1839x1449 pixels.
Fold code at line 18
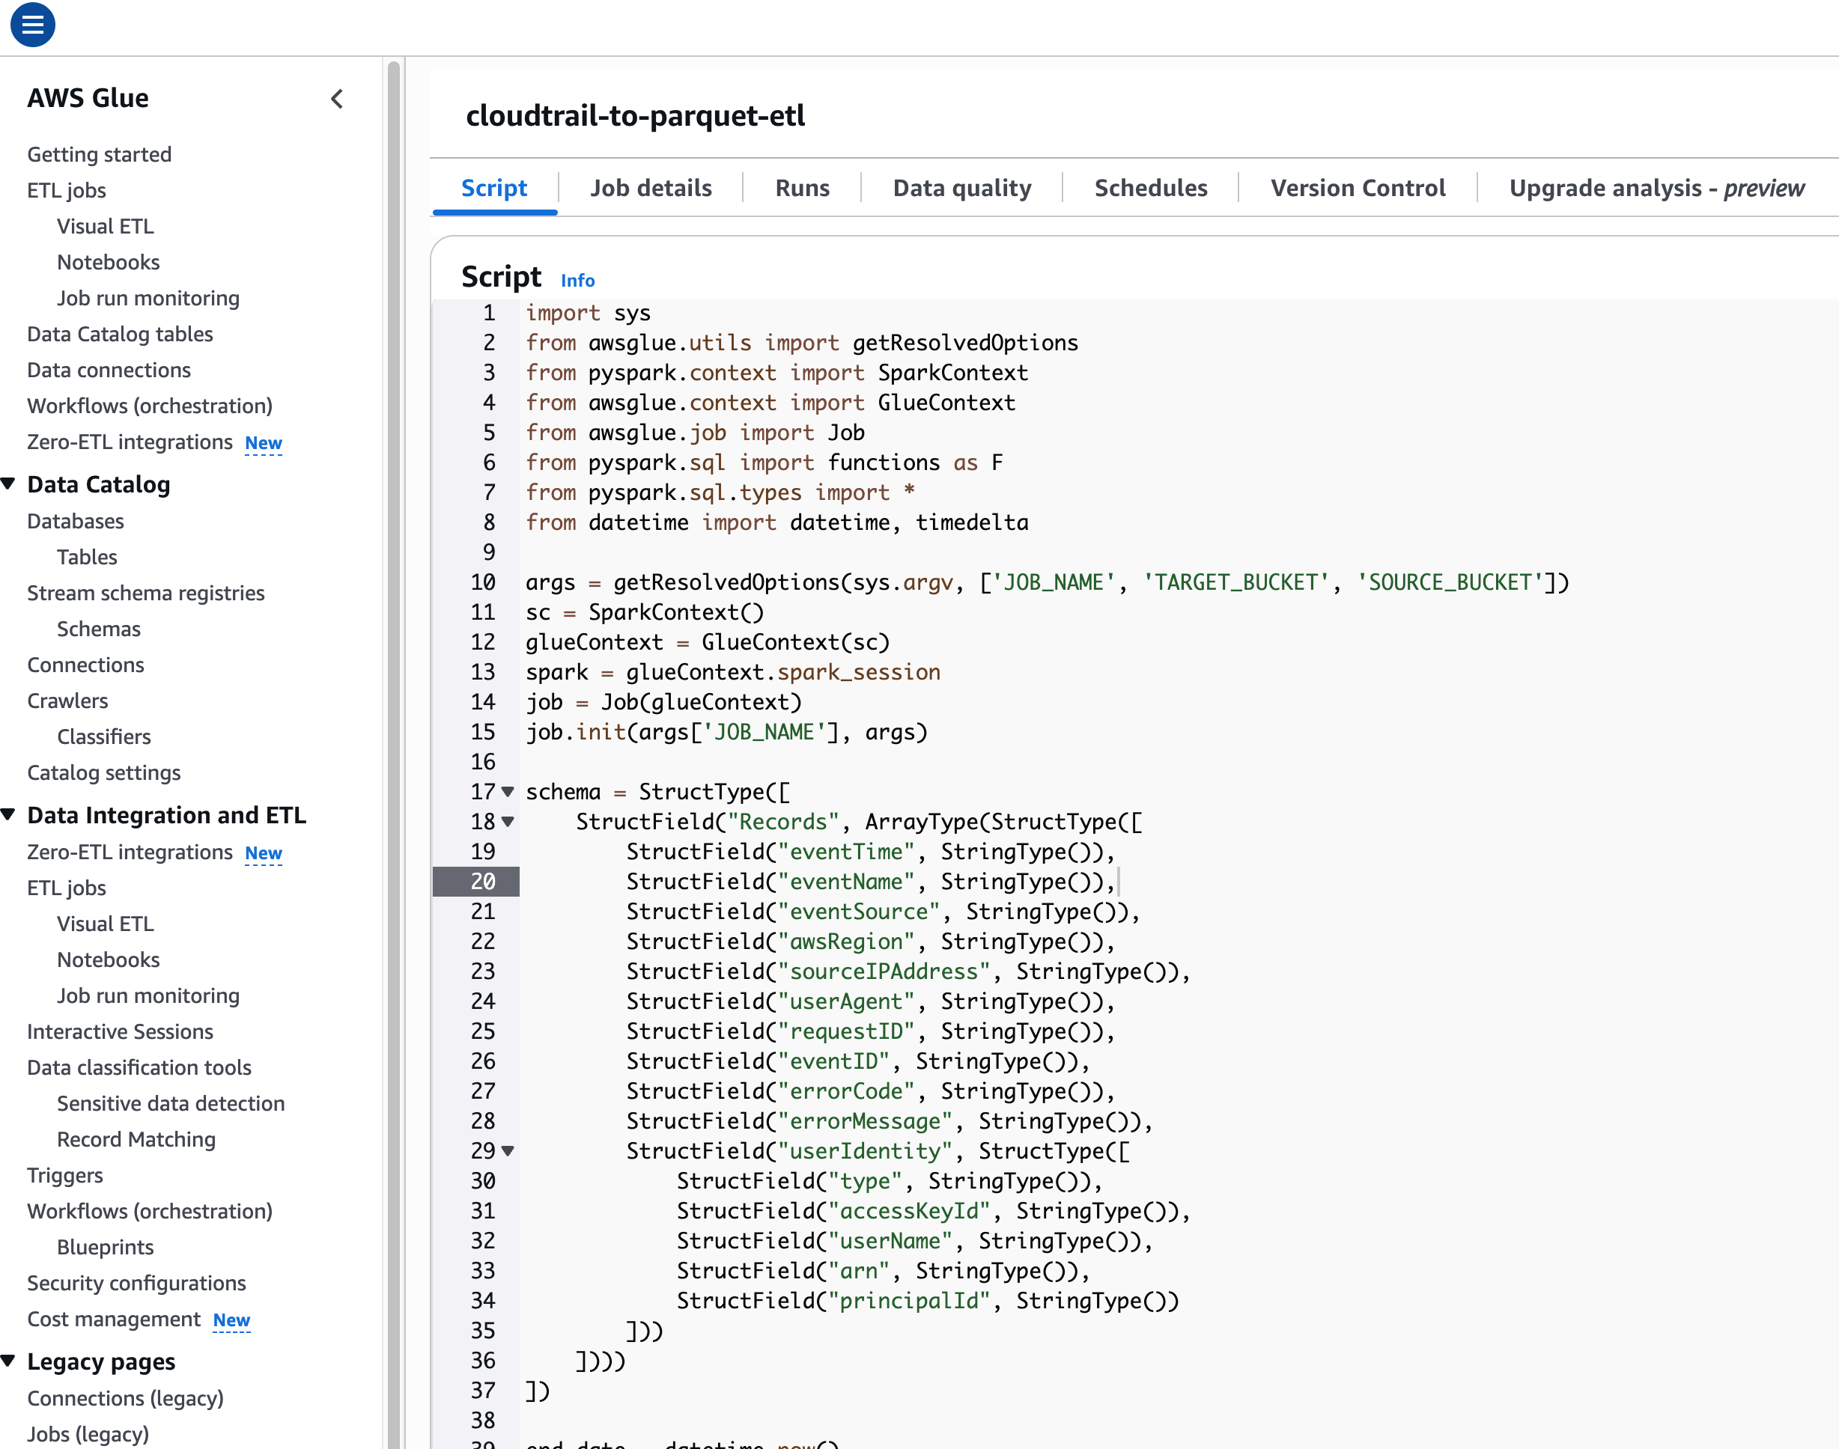(508, 821)
